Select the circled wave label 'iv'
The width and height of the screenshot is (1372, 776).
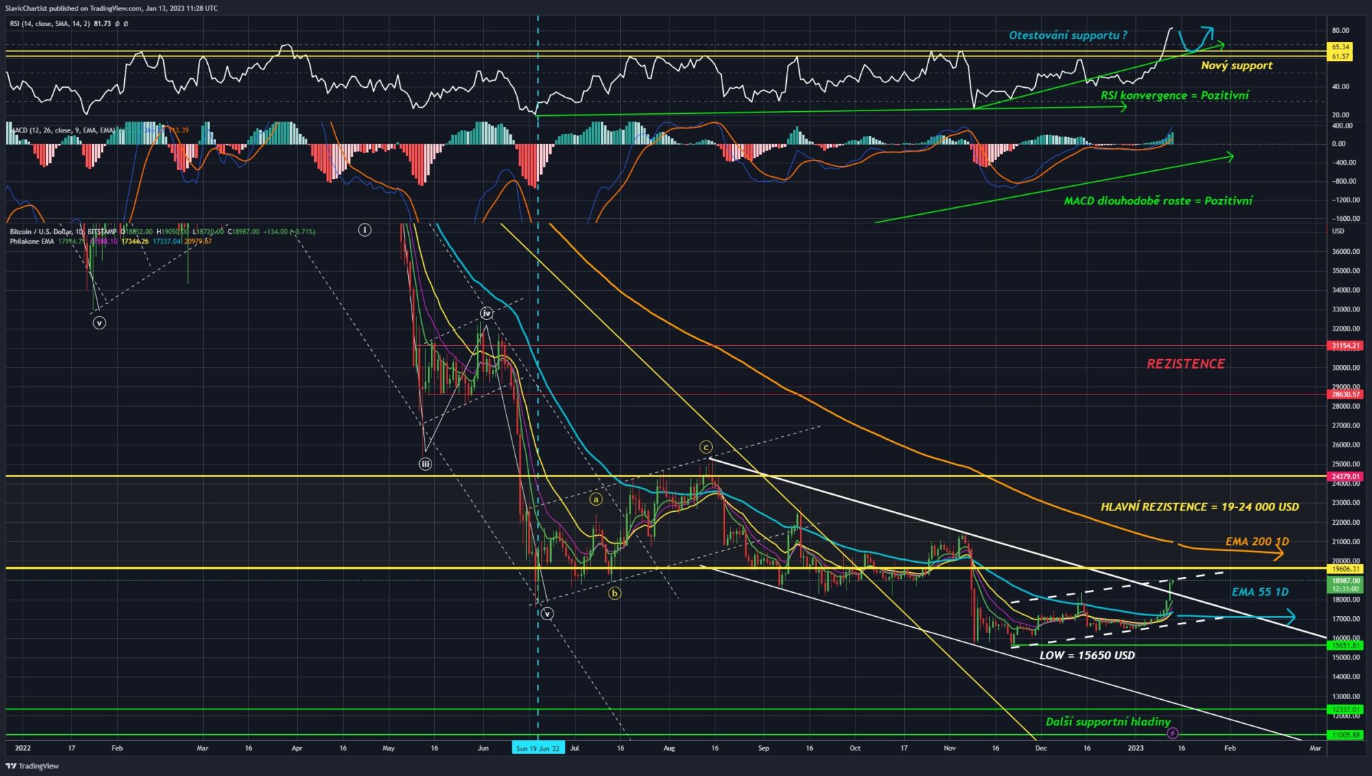tap(486, 314)
